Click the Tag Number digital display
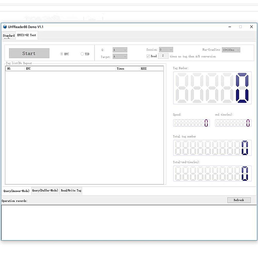This screenshot has width=258, height=258. click(x=212, y=88)
